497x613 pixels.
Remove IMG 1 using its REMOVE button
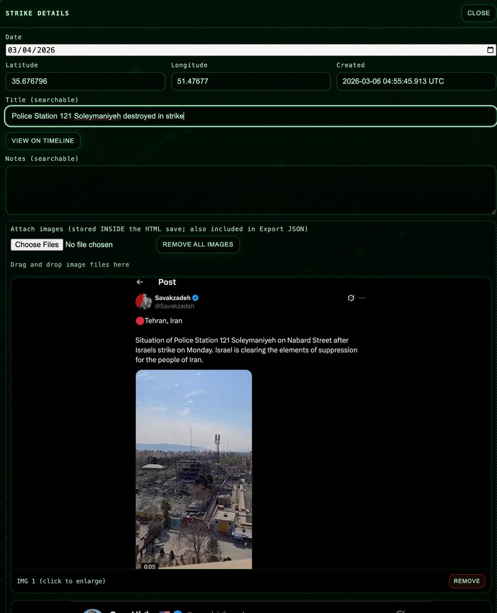click(x=466, y=581)
